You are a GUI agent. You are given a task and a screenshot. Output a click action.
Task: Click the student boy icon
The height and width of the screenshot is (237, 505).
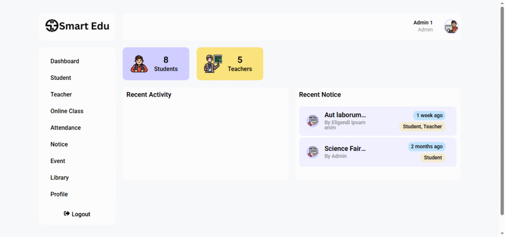[139, 64]
